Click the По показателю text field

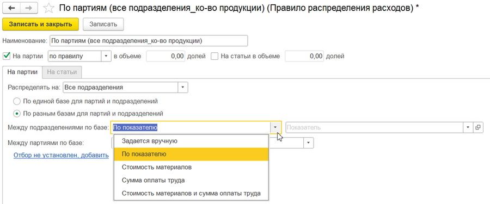tap(191, 127)
